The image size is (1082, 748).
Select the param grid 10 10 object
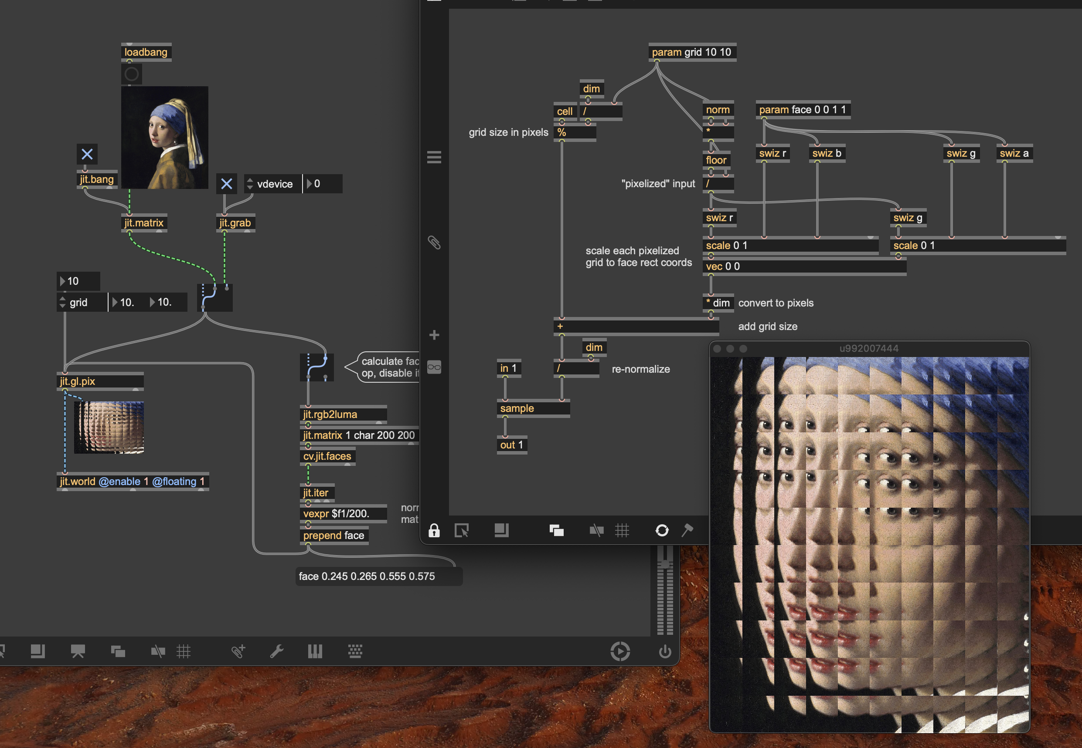[x=693, y=52]
